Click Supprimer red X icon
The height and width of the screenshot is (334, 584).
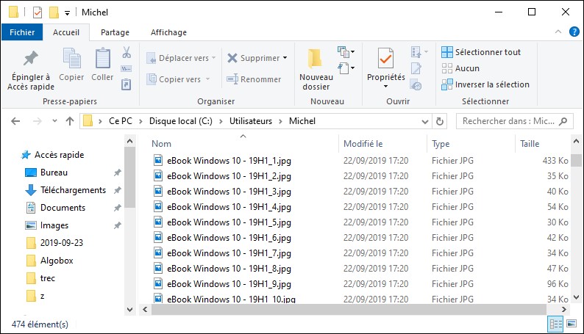(232, 58)
